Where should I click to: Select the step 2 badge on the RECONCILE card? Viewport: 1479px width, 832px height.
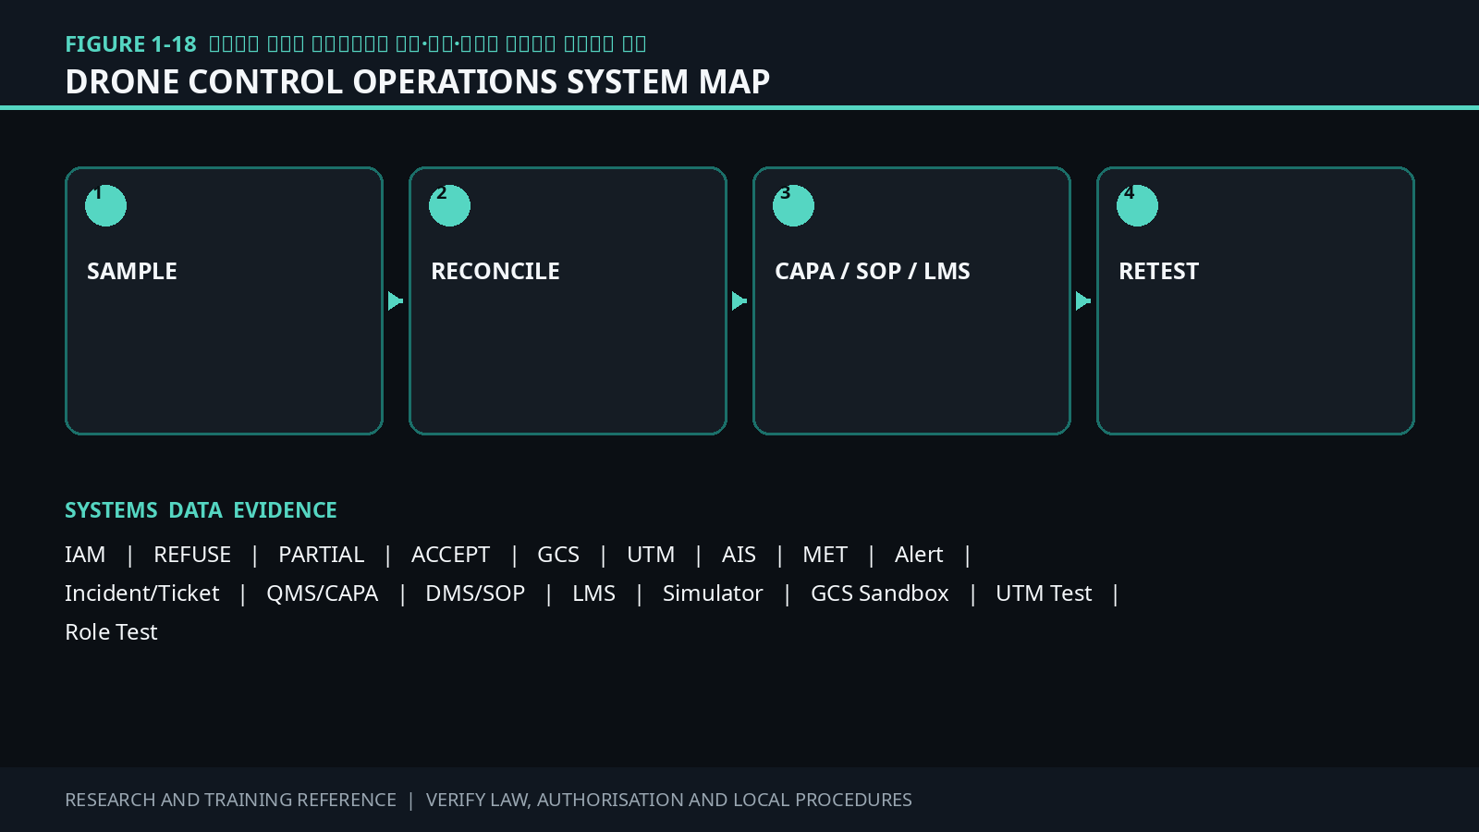pos(449,205)
